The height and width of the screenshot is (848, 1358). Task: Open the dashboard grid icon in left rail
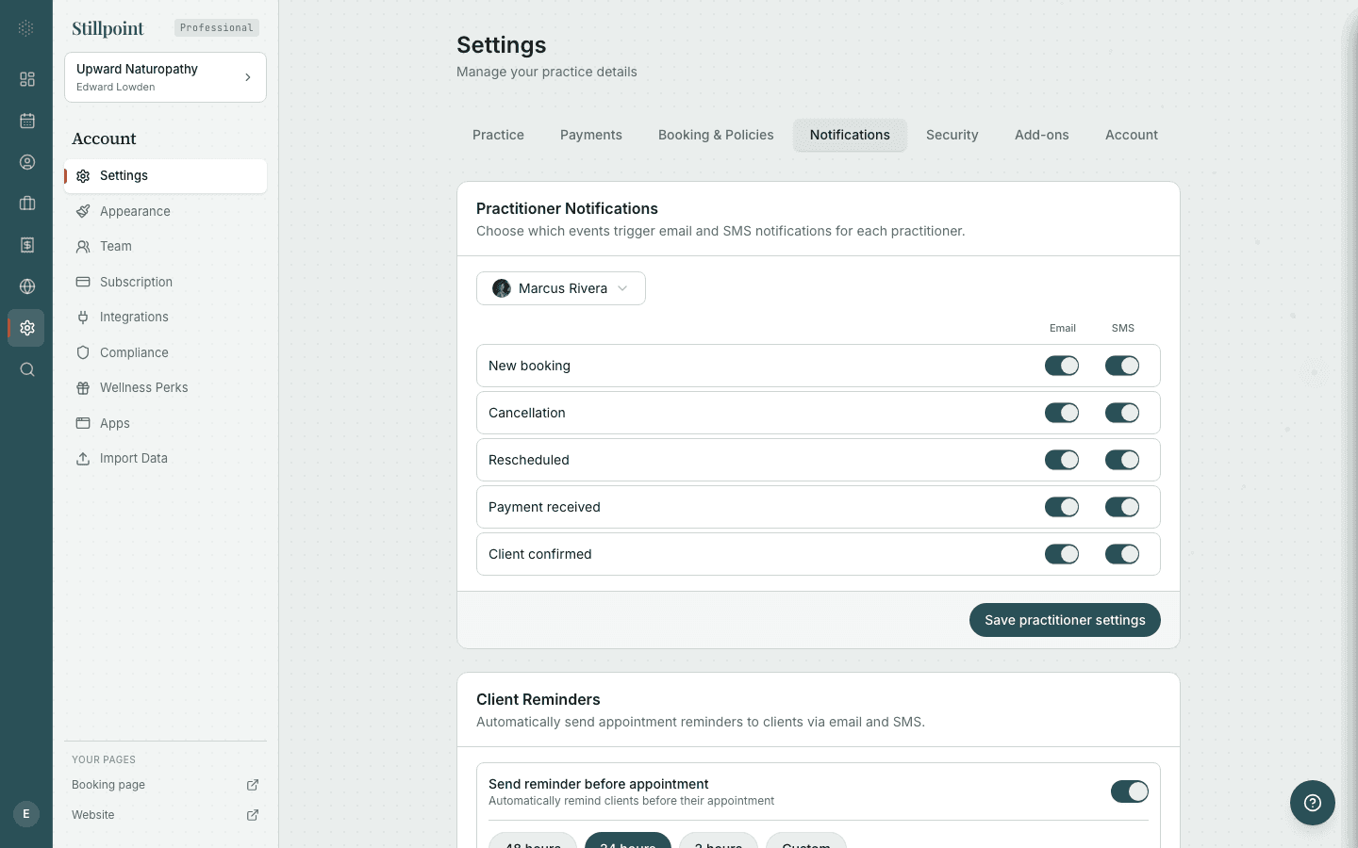pos(27,79)
